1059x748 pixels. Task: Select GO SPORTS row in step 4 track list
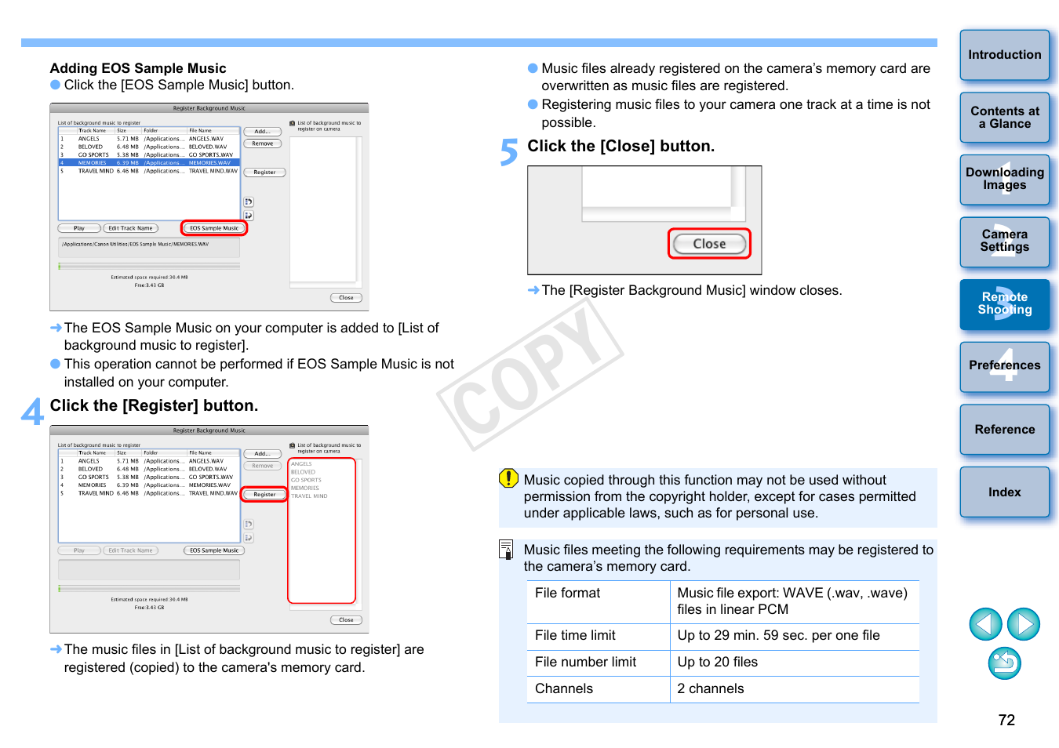tap(149, 477)
